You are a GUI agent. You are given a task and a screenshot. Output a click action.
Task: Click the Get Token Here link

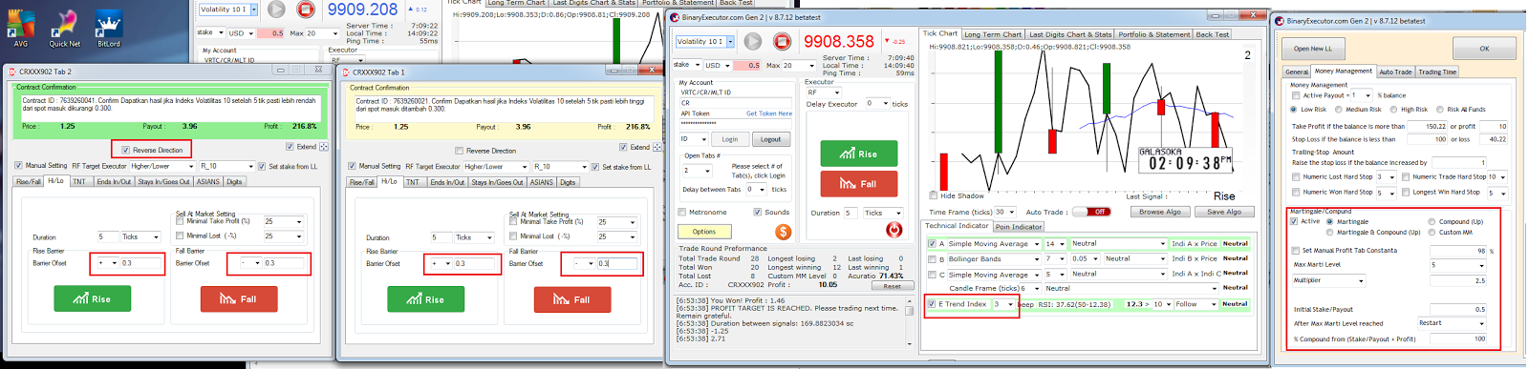coord(769,113)
